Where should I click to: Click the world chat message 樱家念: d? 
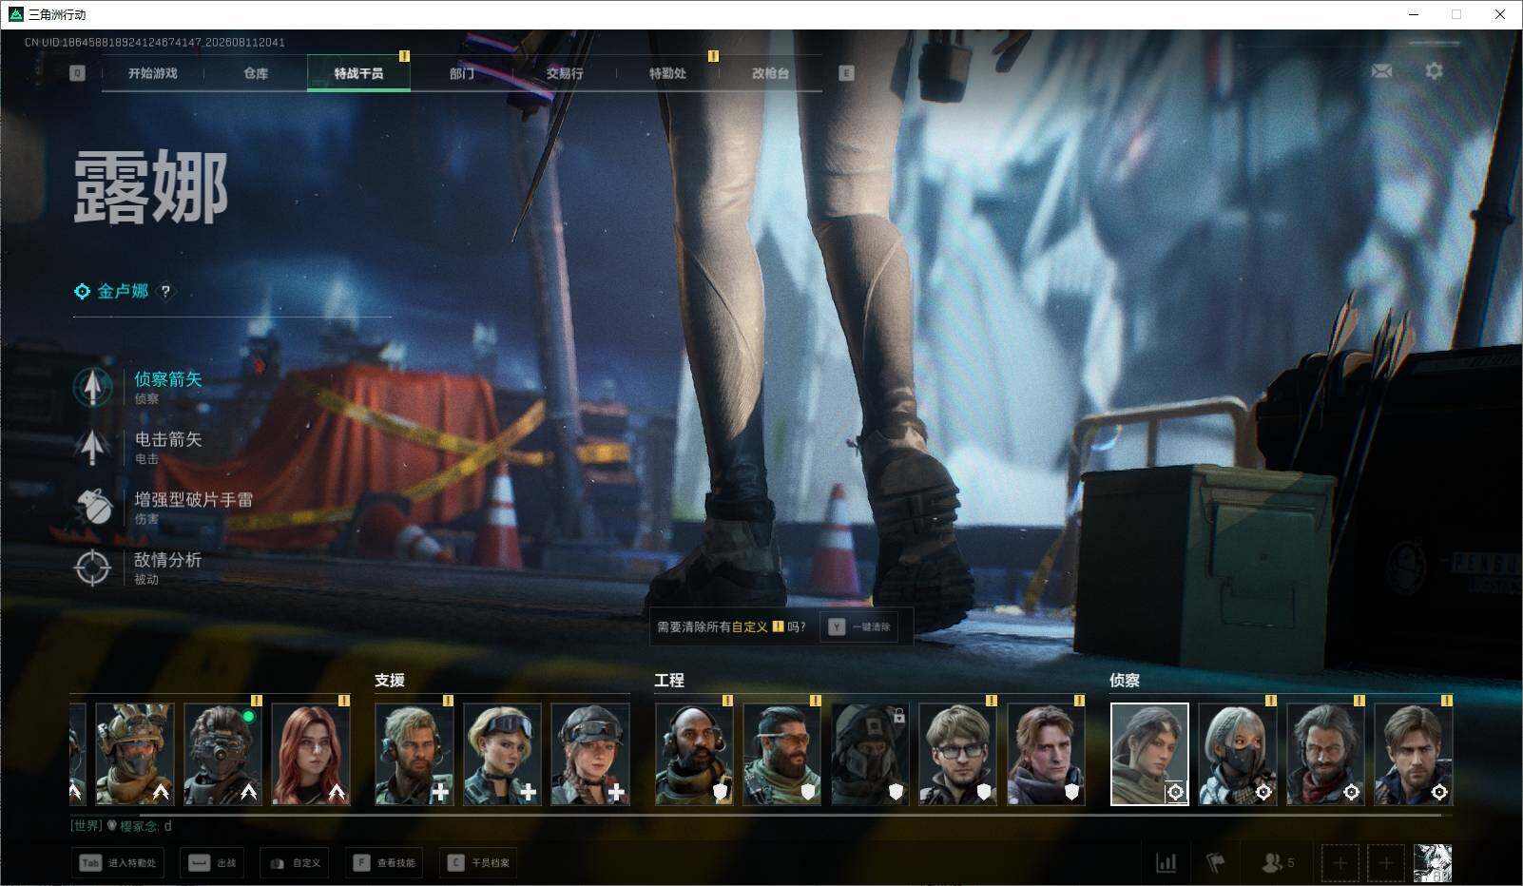coord(122,826)
